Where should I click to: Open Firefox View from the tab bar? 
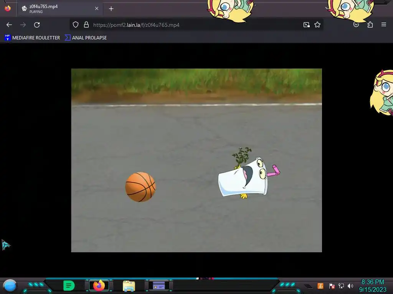tap(8, 8)
